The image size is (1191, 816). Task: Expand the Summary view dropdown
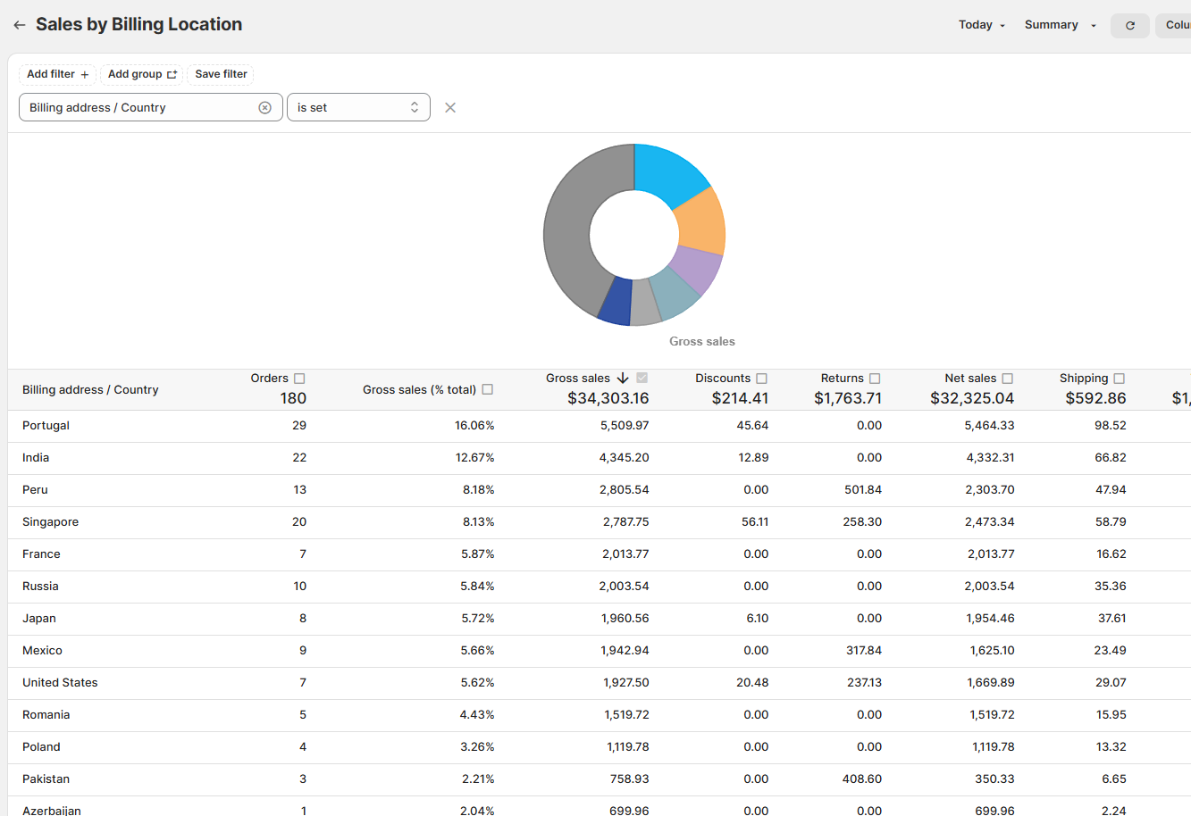coord(1060,25)
